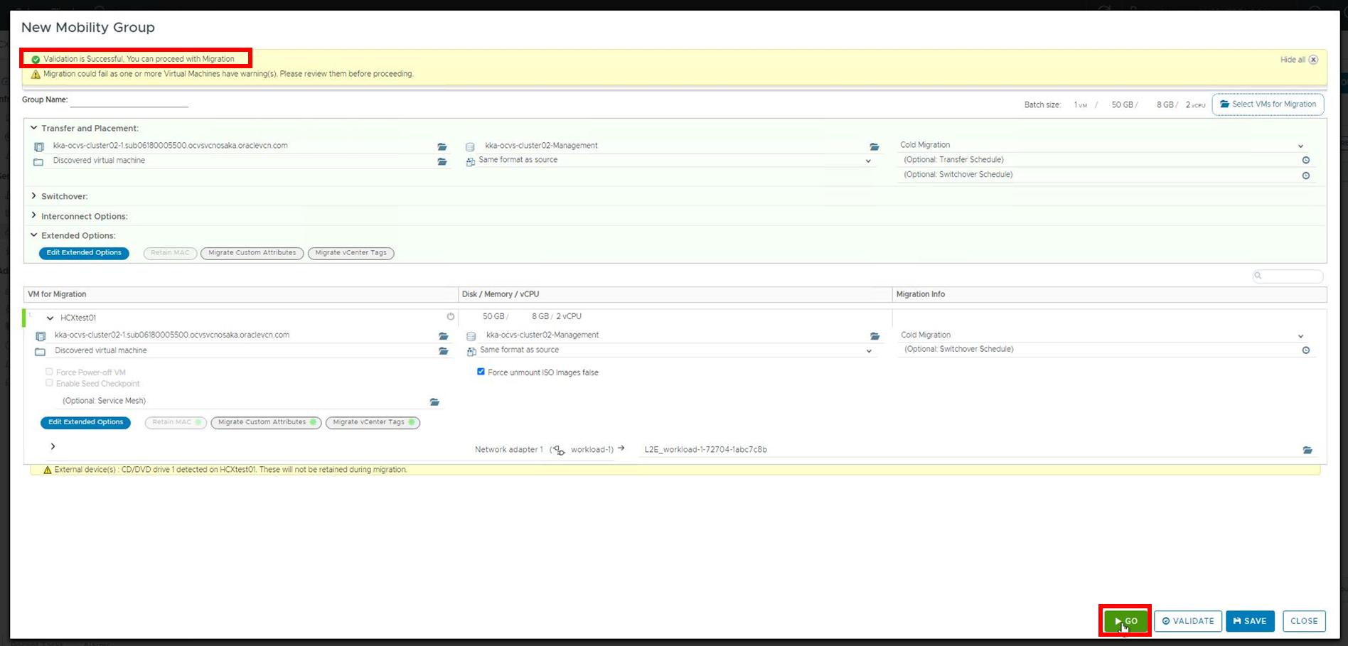This screenshot has height=646, width=1348.
Task: Save the mobility group
Action: (x=1250, y=620)
